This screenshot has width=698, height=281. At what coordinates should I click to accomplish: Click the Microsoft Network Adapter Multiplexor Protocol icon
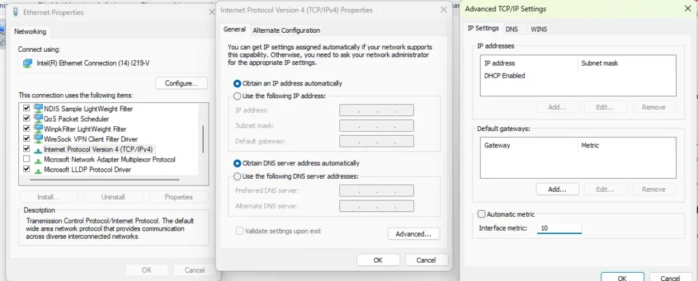pyautogui.click(x=39, y=160)
